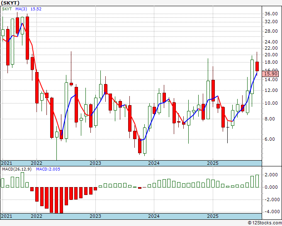Click the 0.000 MACD axis label
The height and width of the screenshot is (226, 282).
(272, 187)
